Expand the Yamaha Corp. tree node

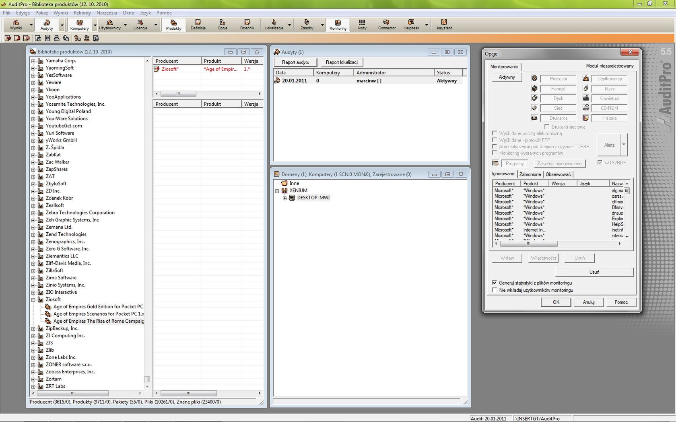[33, 61]
